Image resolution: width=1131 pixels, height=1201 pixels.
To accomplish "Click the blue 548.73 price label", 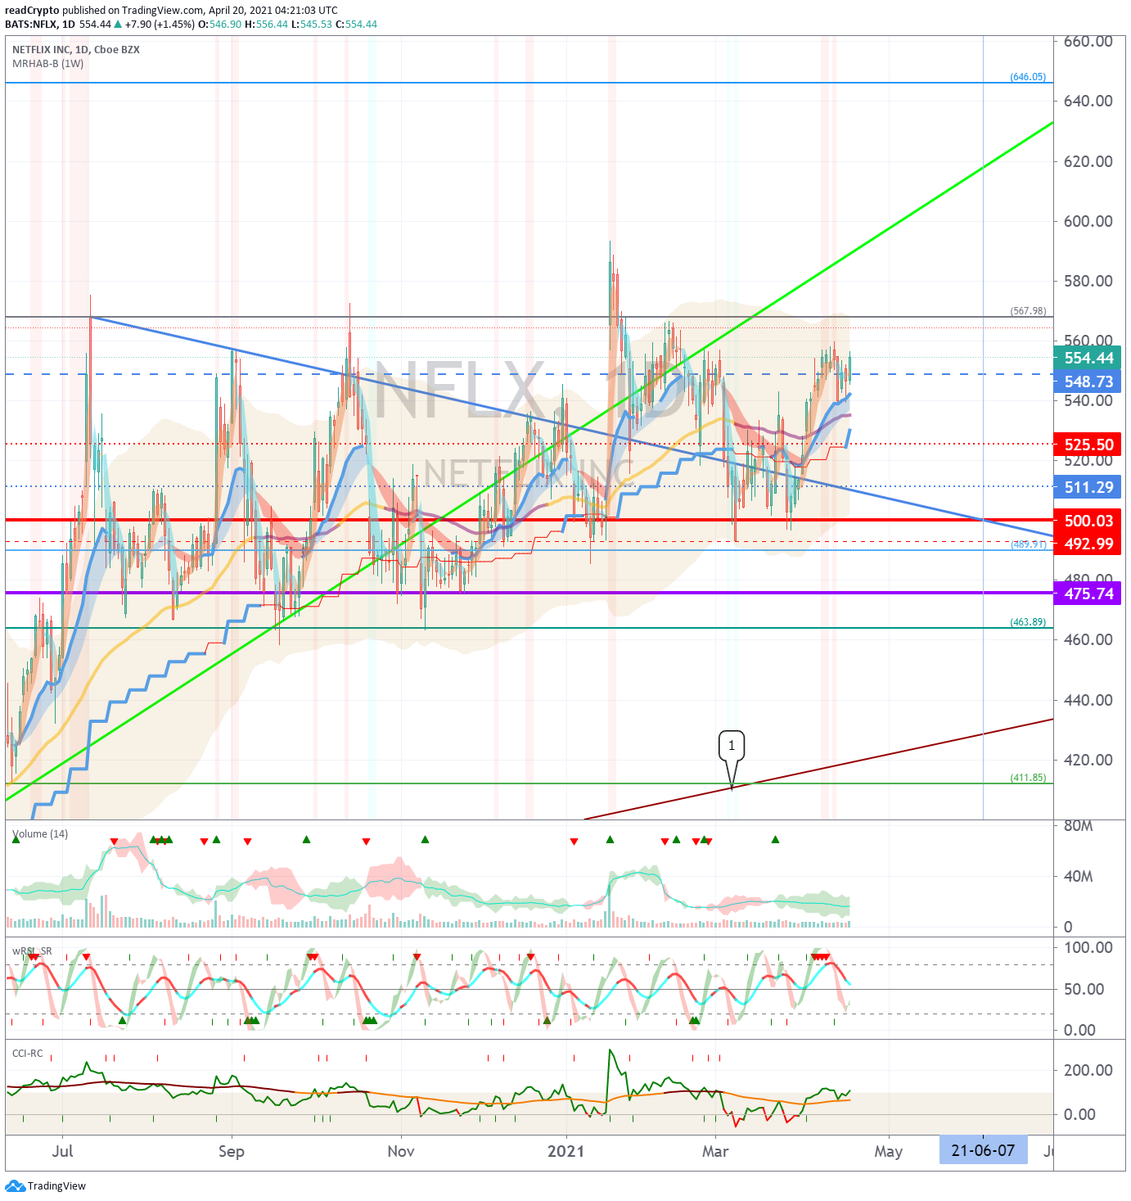I will coord(1088,382).
